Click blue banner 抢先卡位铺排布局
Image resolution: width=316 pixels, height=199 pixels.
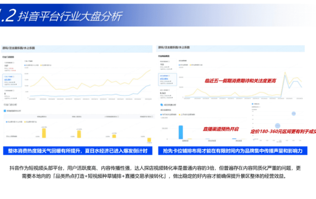233,151
